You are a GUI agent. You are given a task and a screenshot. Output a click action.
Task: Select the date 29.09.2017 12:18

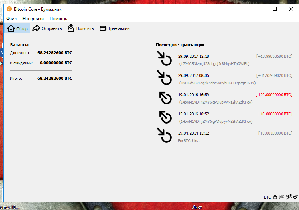coord(194,56)
